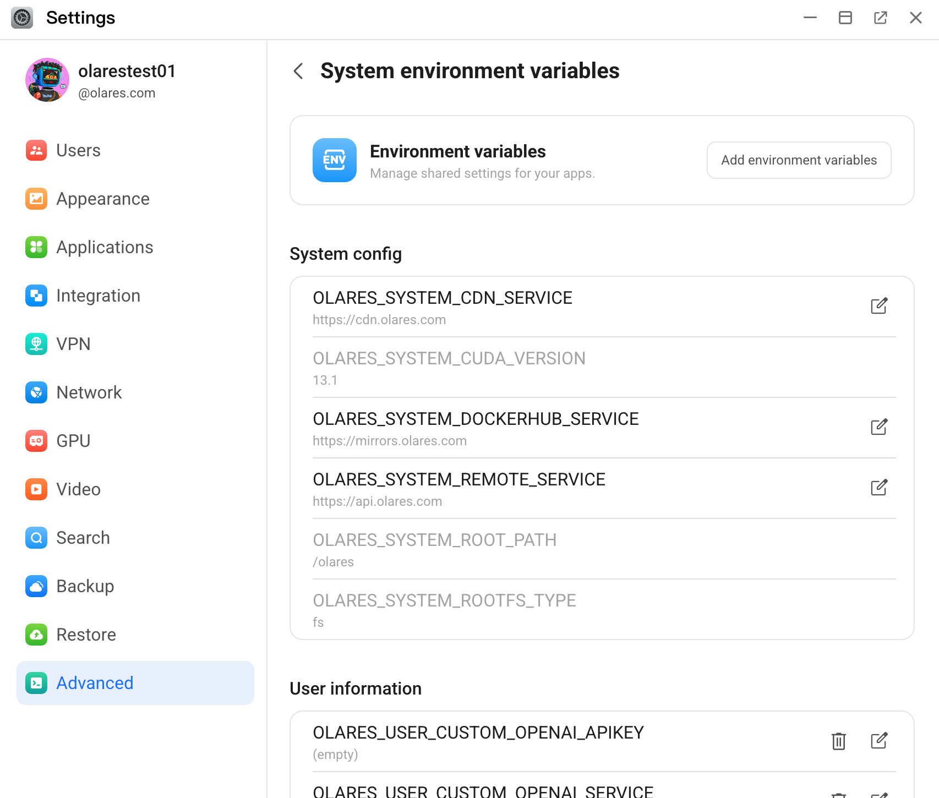Open Applications settings icon

pyautogui.click(x=36, y=247)
